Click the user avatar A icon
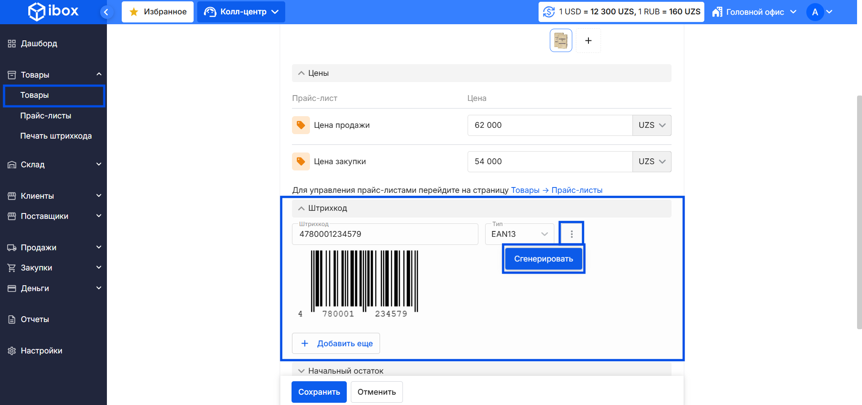Image resolution: width=862 pixels, height=405 pixels. pos(815,12)
